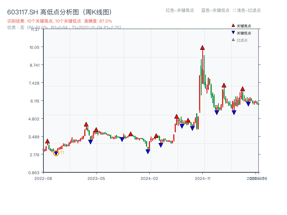Select the red marker at the 10.05 peak
This screenshot has height=215, width=287.
(x=203, y=47)
